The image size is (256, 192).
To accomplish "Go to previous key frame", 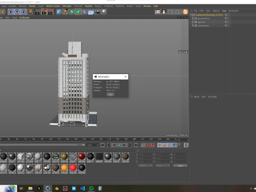I will point(109,145).
